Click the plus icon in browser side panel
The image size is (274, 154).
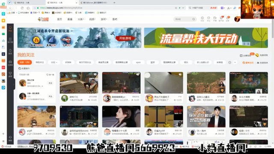tap(3, 134)
